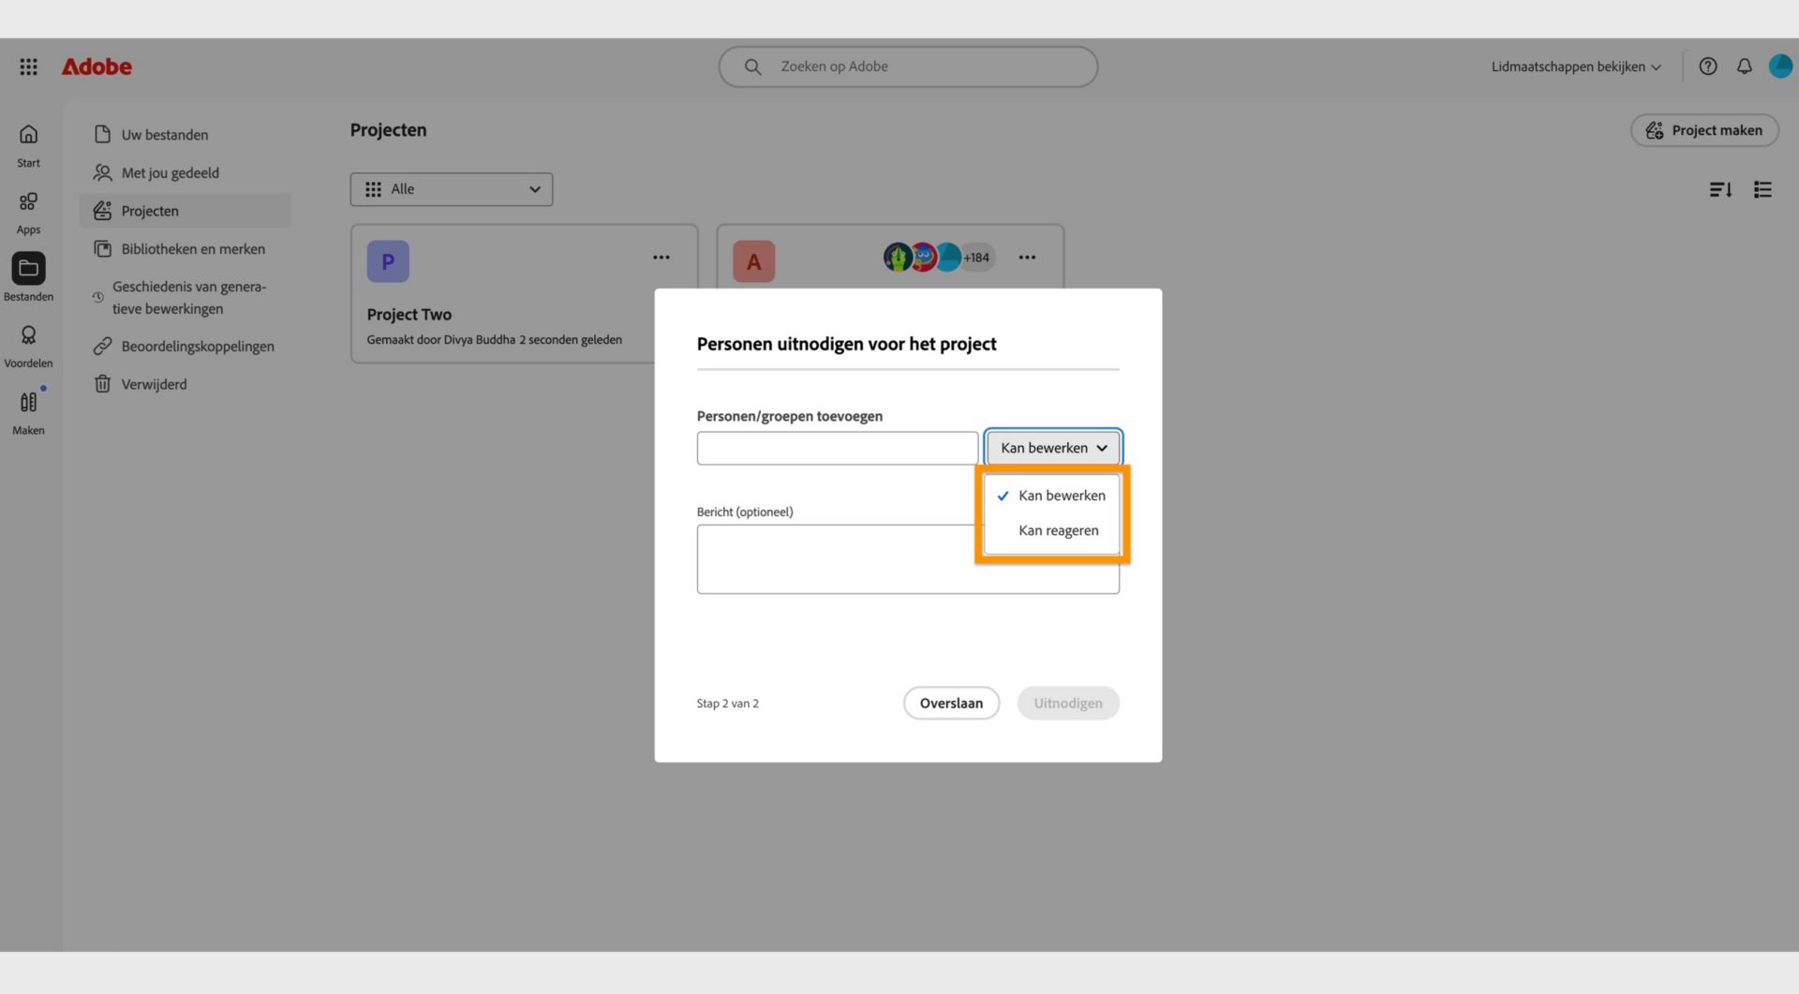Open the Apps section in sidebar
This screenshot has width=1799, height=994.
point(28,214)
